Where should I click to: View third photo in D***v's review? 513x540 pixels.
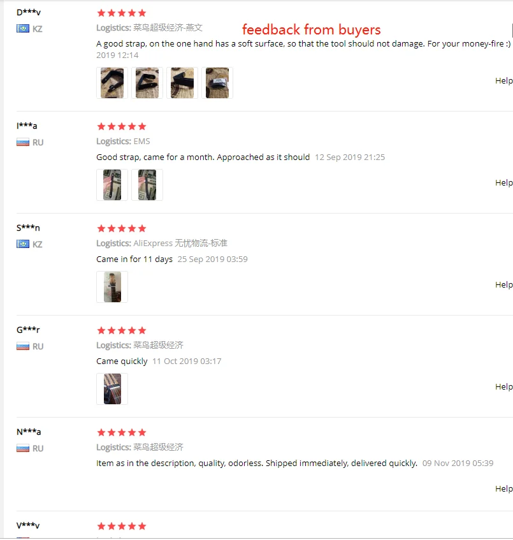pyautogui.click(x=182, y=83)
